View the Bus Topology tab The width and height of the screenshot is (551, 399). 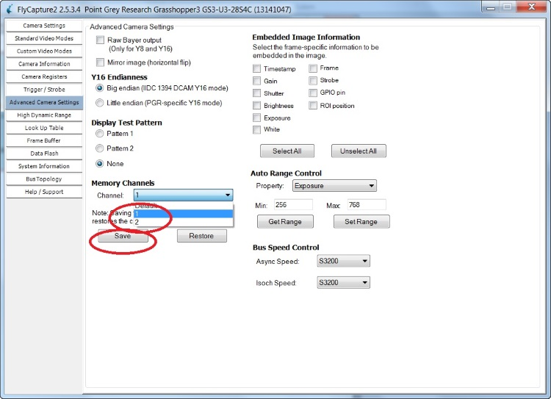click(44, 179)
